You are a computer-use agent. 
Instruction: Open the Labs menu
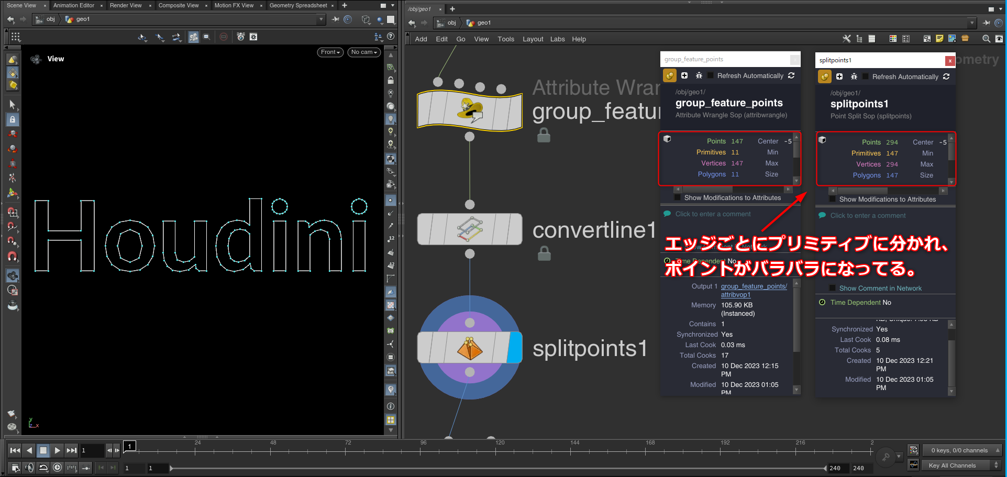pos(558,39)
